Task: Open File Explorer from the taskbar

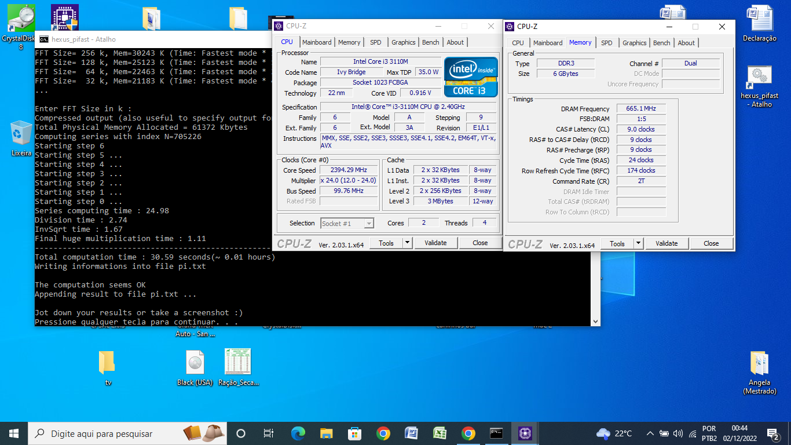Action: [327, 433]
